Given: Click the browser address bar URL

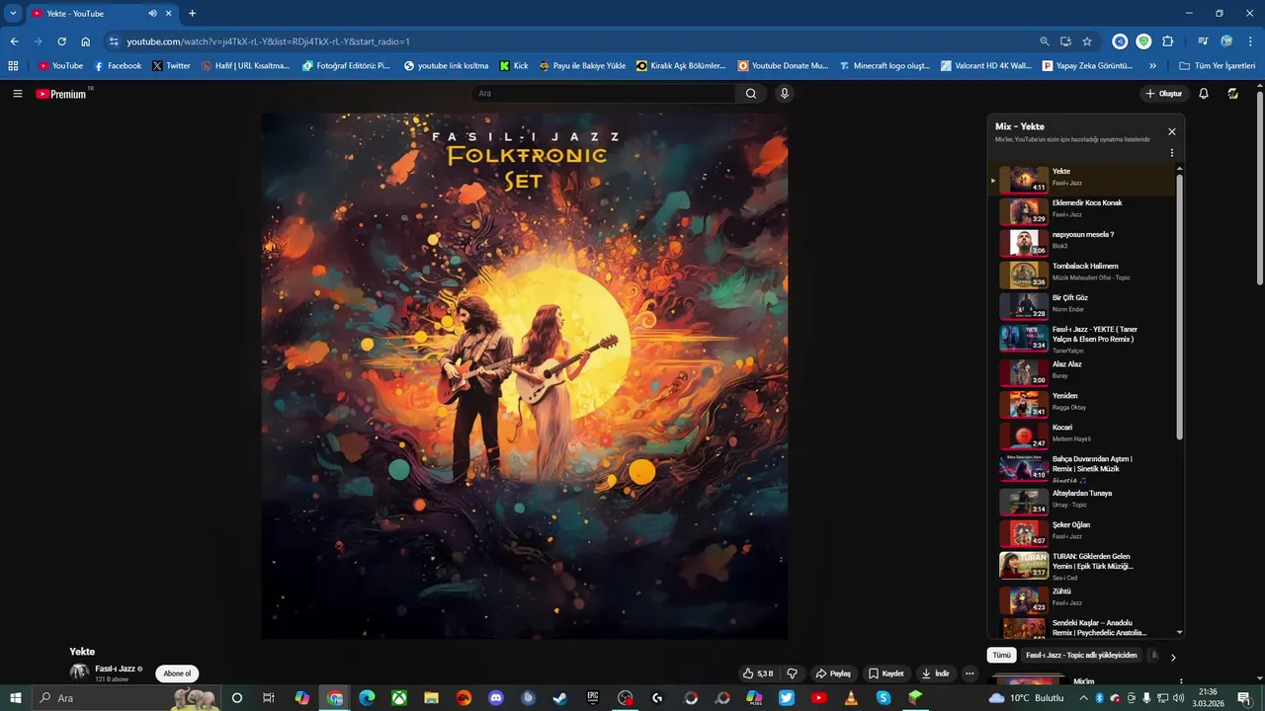Looking at the screenshot, I should (268, 41).
